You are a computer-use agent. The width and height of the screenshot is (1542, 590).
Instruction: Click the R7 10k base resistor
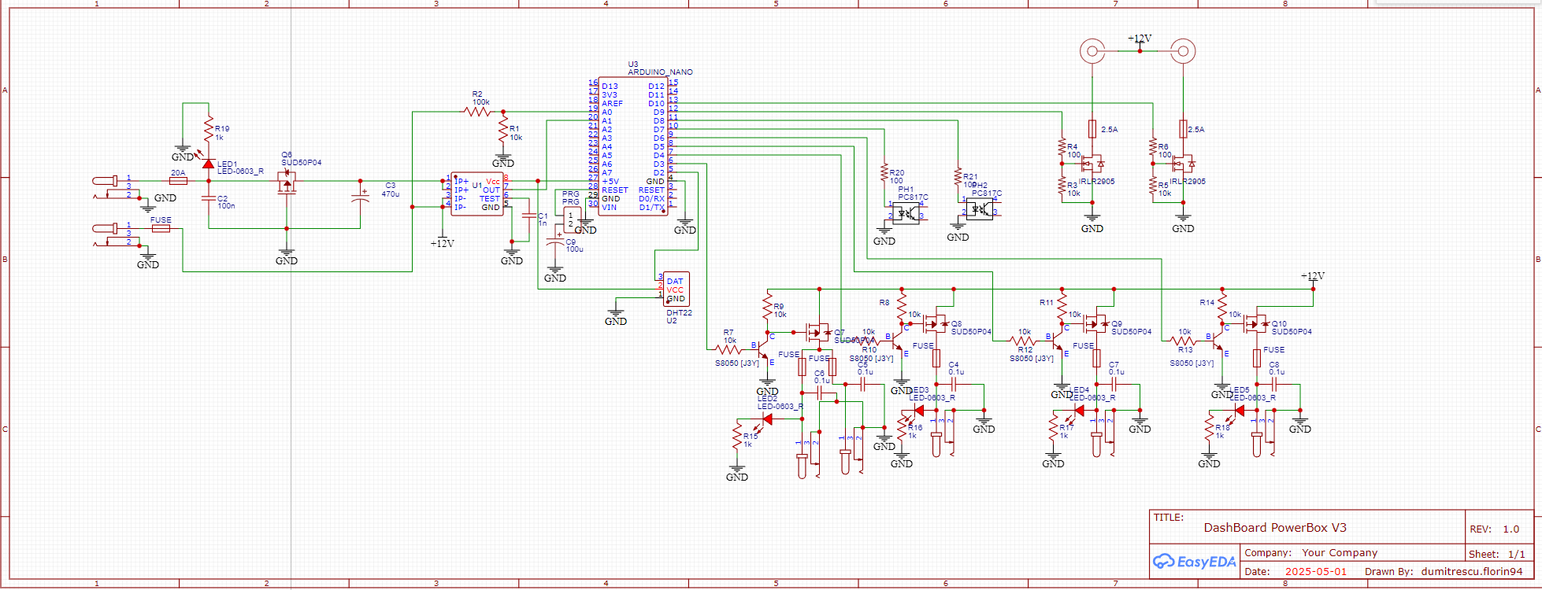coord(728,349)
